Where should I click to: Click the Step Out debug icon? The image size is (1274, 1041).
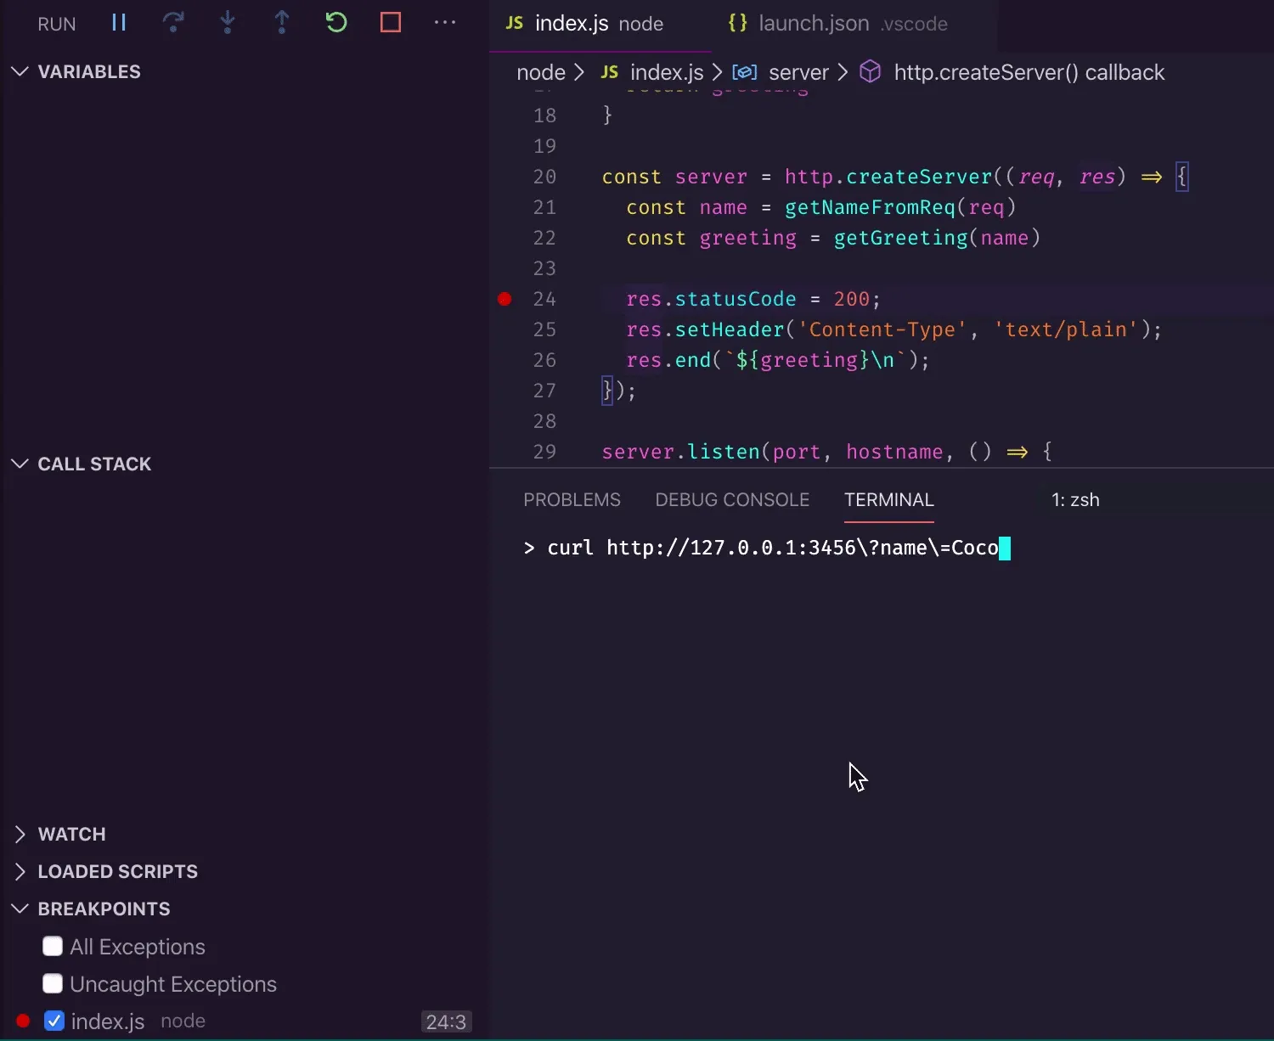[282, 23]
